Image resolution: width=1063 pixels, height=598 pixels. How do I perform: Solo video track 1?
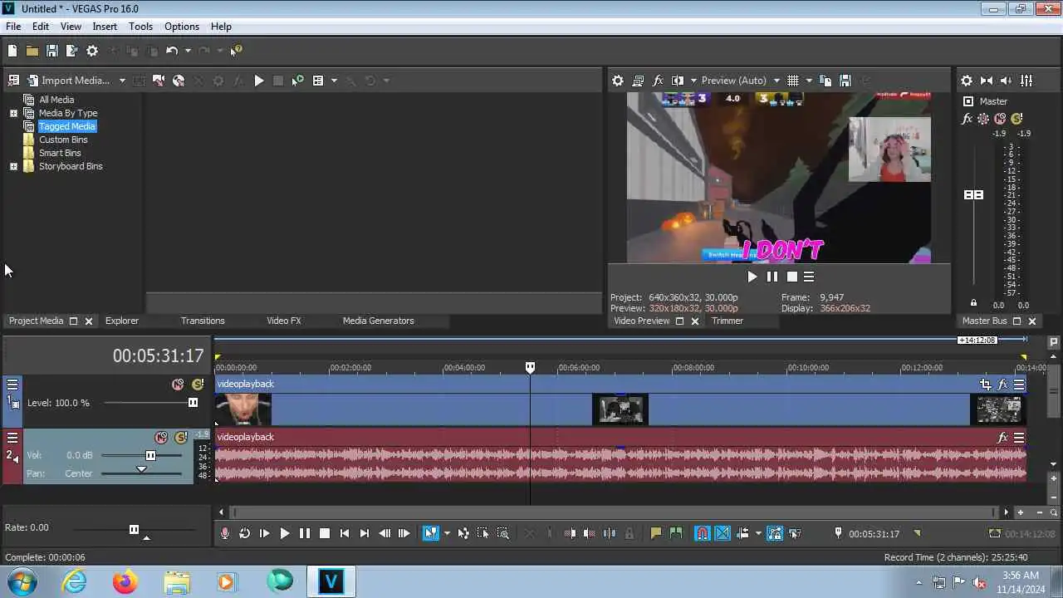pyautogui.click(x=198, y=385)
